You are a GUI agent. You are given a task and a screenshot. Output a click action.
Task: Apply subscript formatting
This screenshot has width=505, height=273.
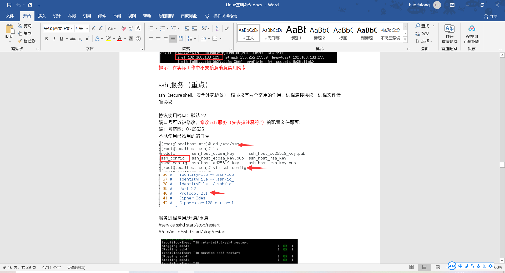point(80,39)
